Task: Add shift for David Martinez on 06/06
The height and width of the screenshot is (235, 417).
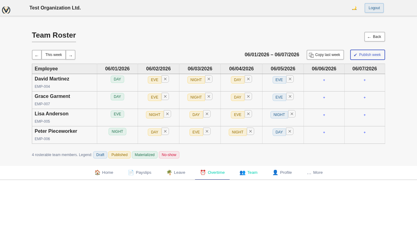Action: [x=324, y=80]
